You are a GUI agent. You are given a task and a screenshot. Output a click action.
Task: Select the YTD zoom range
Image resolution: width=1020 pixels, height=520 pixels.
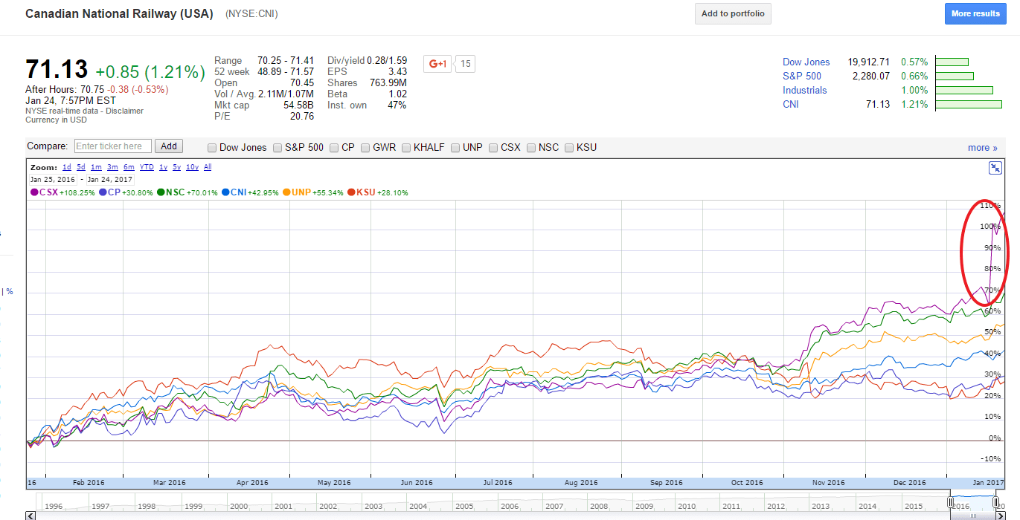tap(147, 167)
